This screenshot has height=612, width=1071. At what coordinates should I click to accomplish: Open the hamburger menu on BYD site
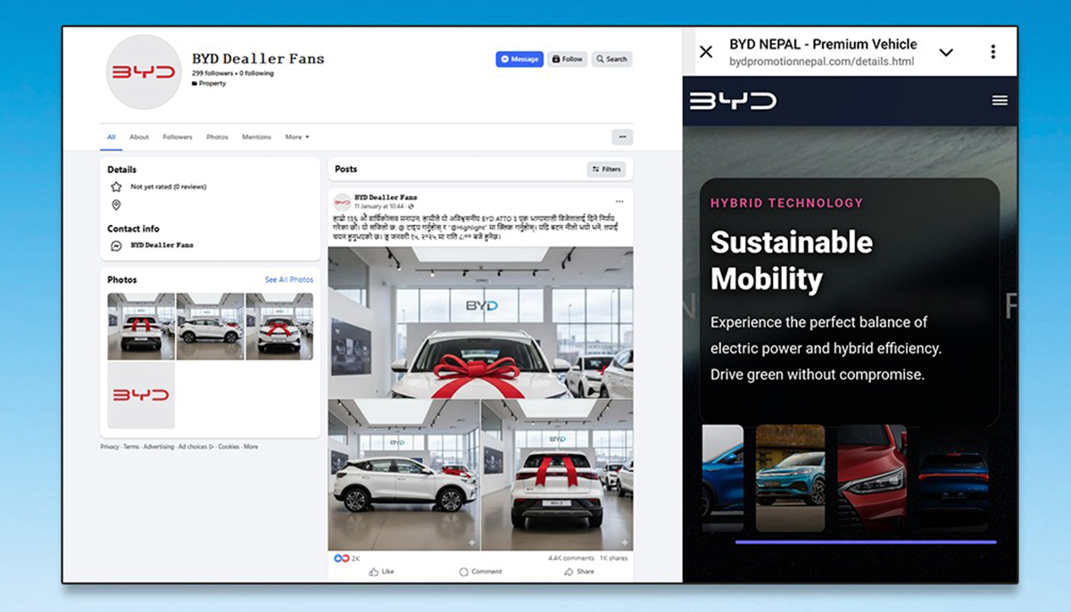pyautogui.click(x=1000, y=101)
